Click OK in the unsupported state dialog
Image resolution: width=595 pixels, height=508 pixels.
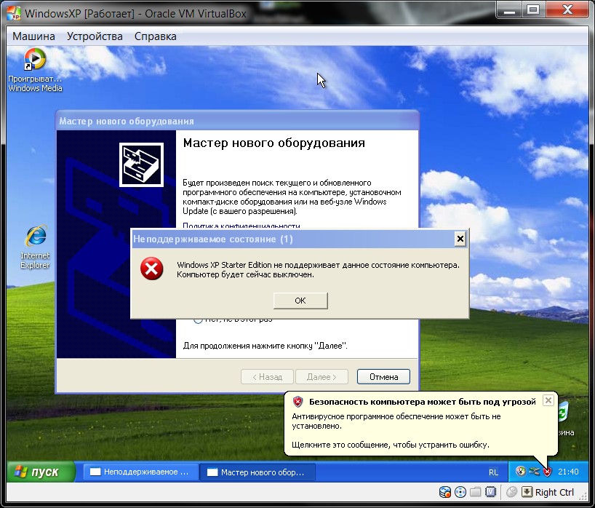[300, 301]
